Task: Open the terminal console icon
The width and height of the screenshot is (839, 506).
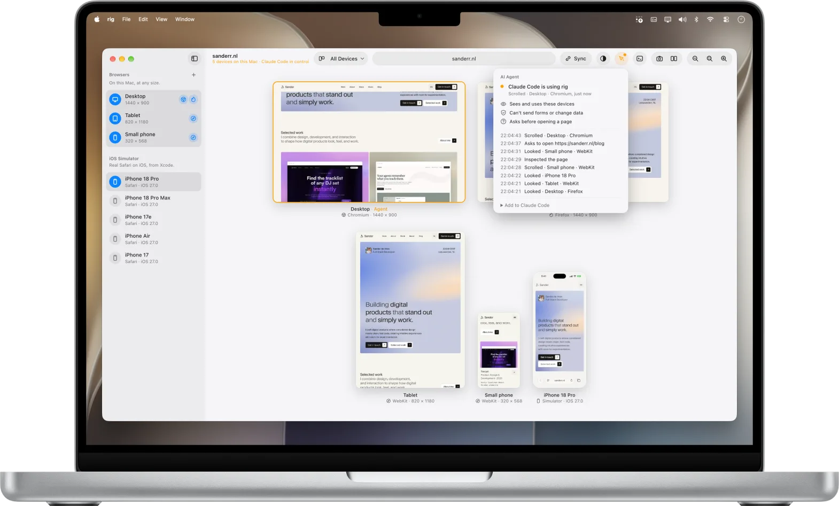Action: [x=640, y=59]
